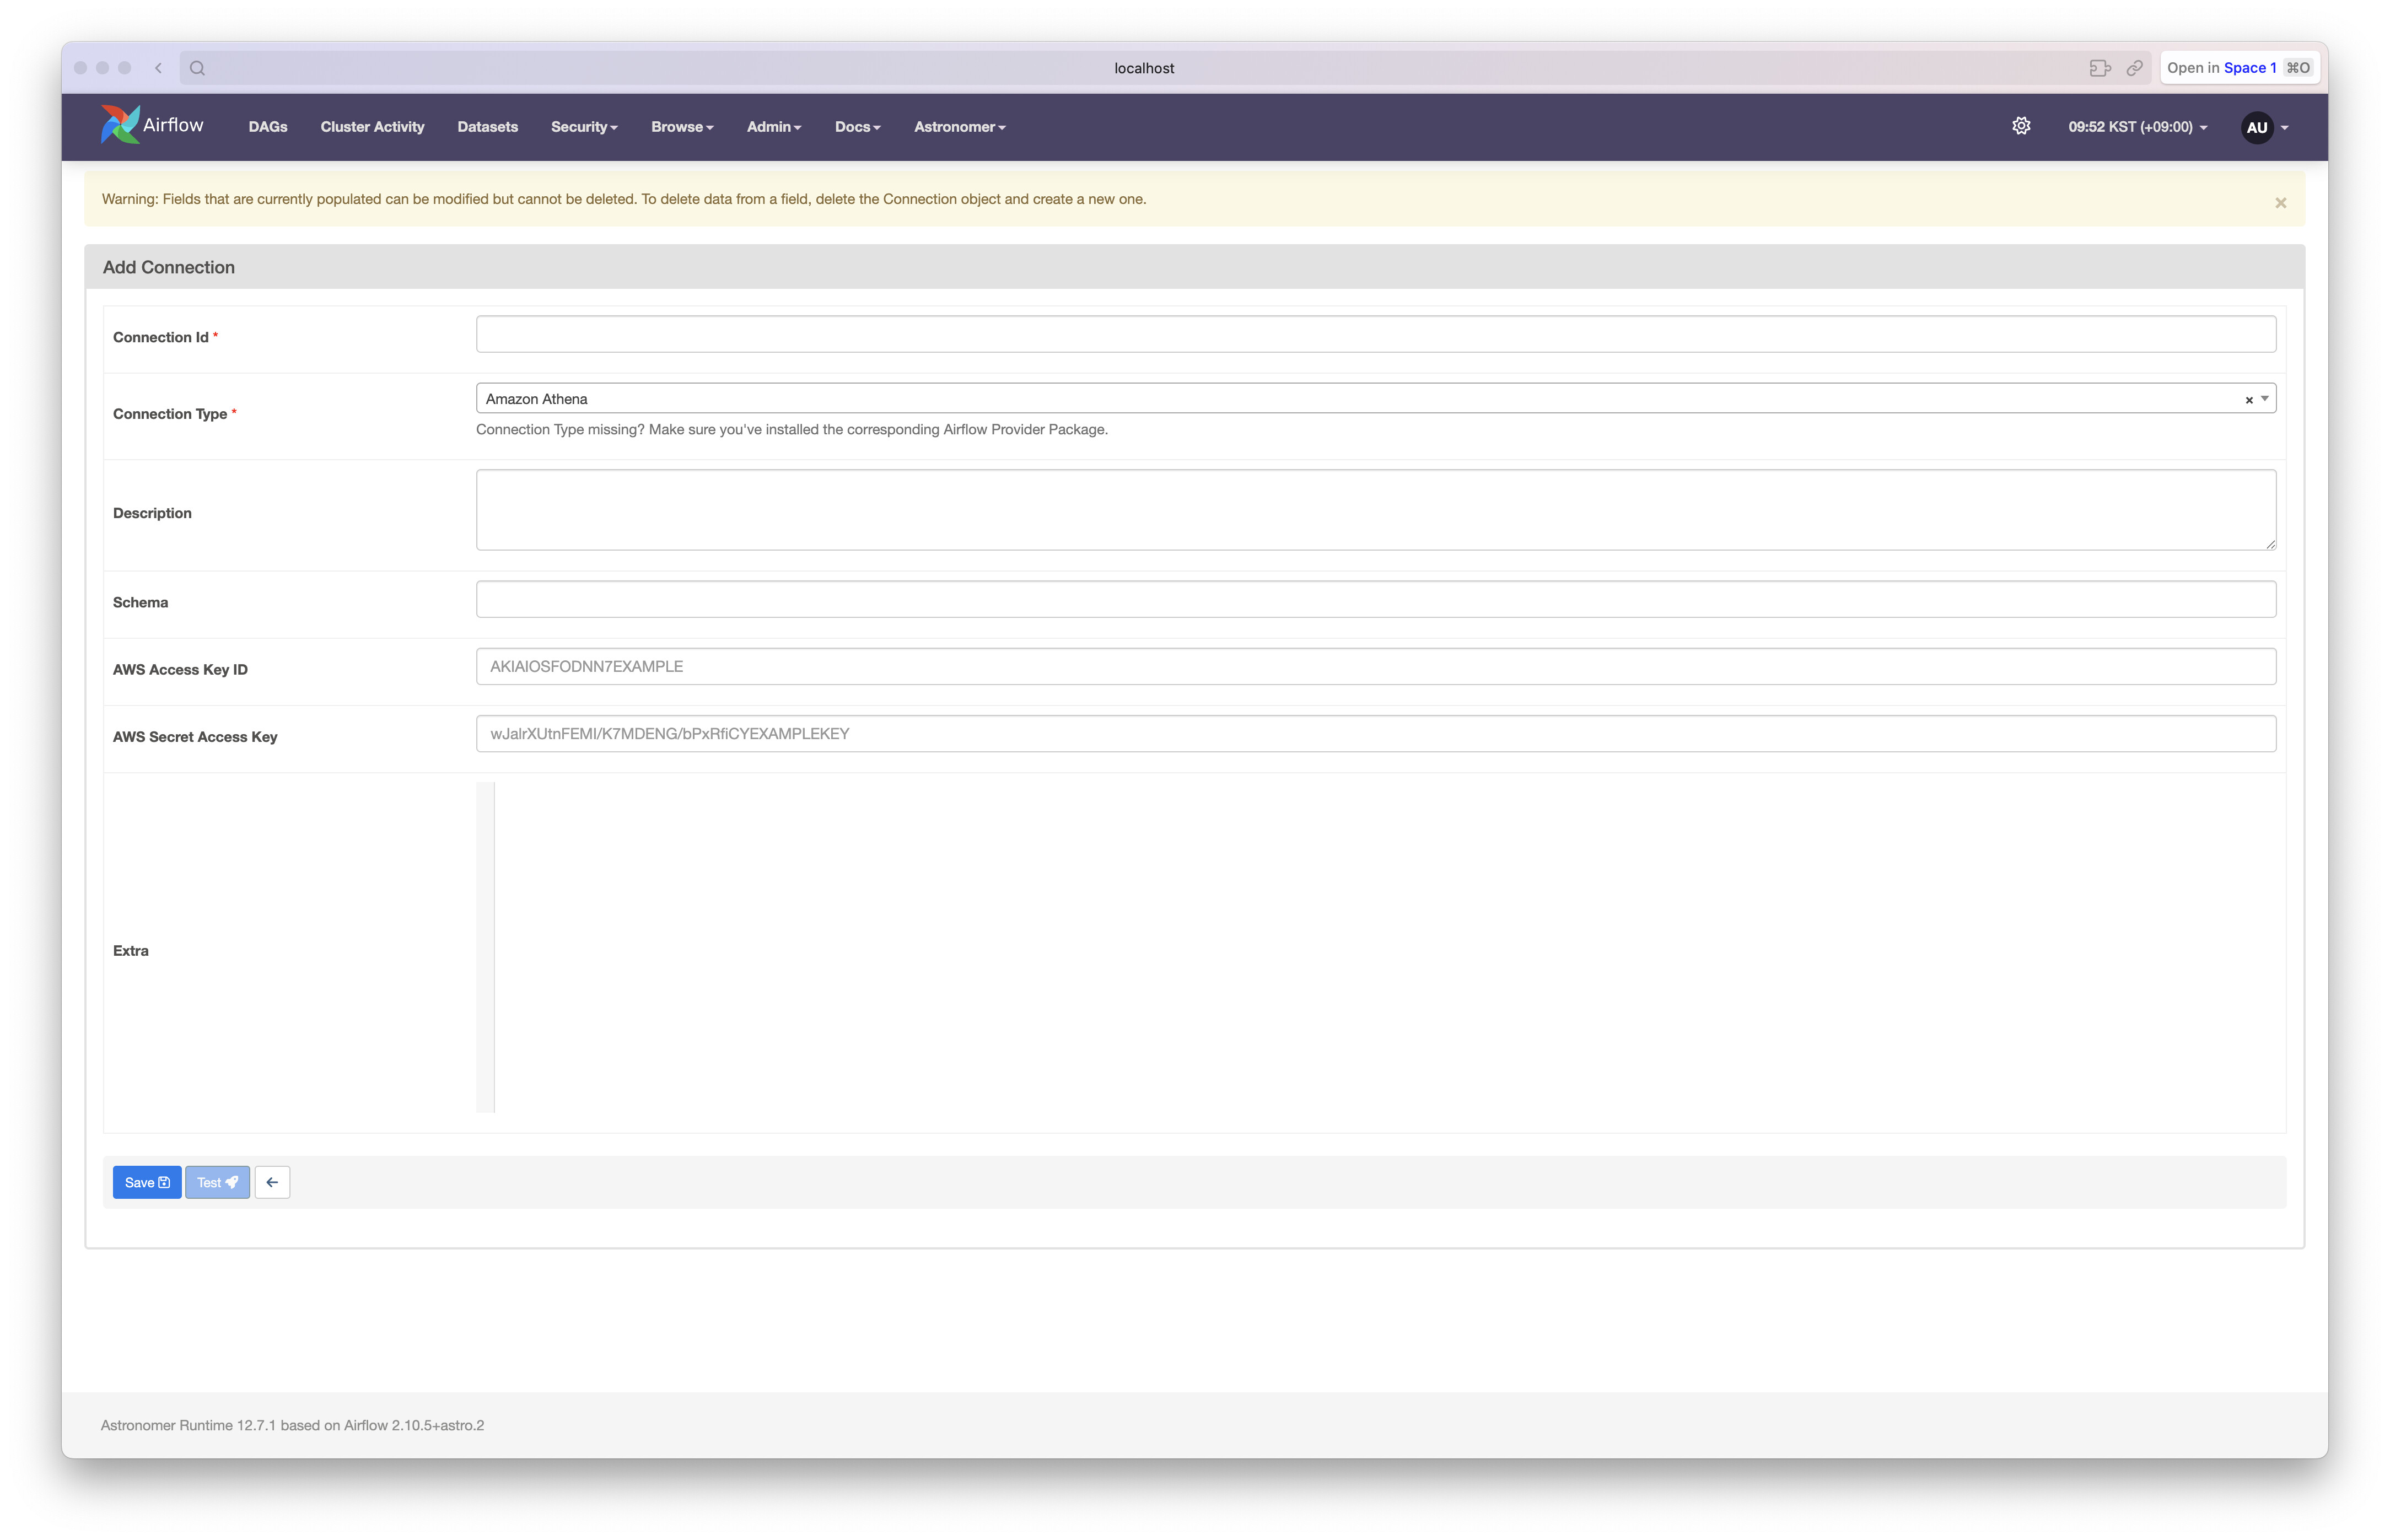Dismiss the warning banner with X
The width and height of the screenshot is (2390, 1540).
[2280, 203]
